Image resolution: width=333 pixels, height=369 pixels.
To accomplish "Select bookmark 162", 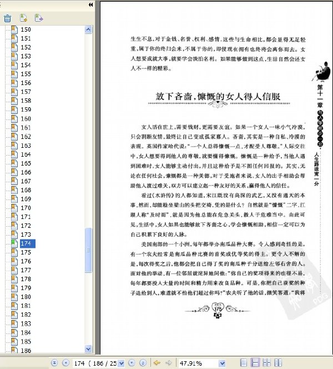I will pos(26,137).
